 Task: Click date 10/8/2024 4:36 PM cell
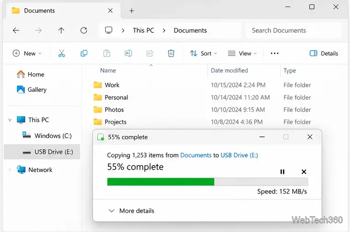237,122
